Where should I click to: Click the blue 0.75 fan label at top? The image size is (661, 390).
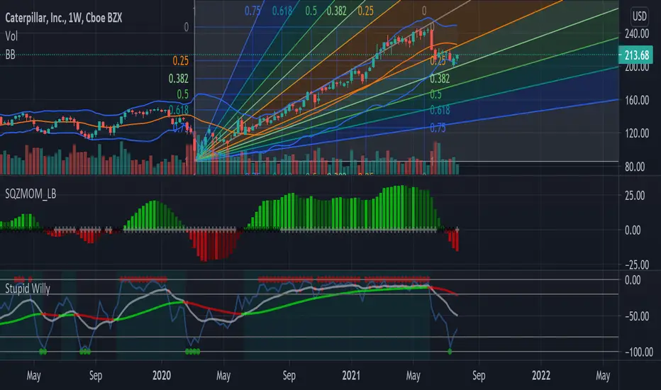[252, 11]
